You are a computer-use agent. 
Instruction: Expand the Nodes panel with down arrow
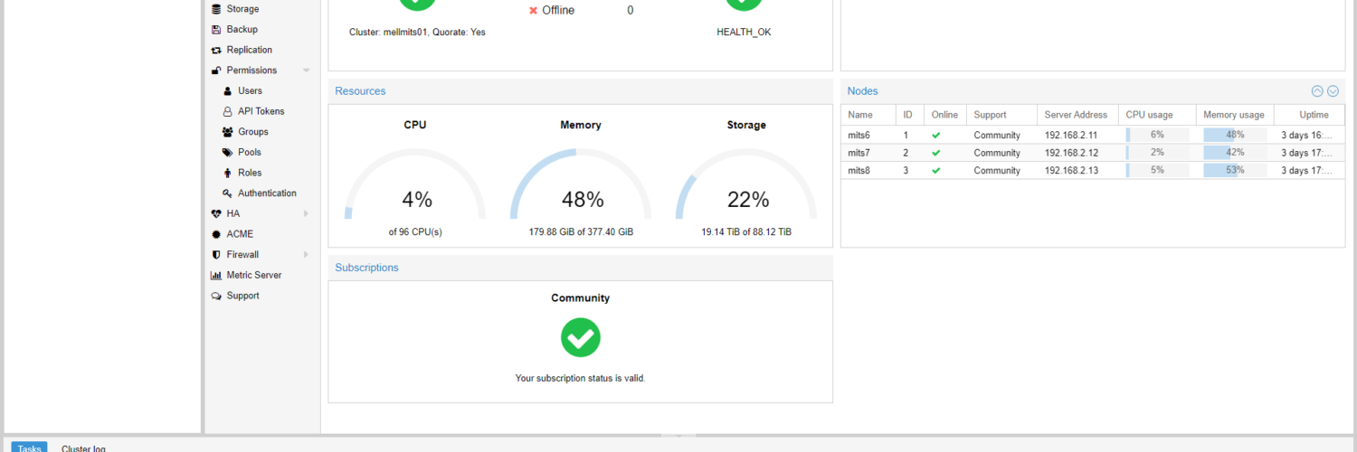tap(1333, 91)
